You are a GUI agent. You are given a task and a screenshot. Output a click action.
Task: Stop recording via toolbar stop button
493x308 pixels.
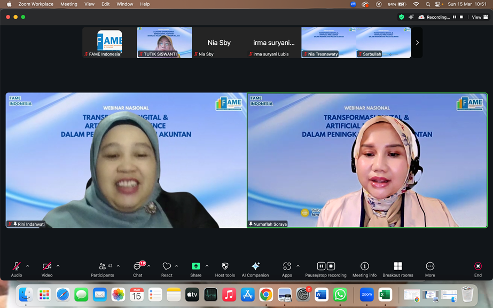331,266
